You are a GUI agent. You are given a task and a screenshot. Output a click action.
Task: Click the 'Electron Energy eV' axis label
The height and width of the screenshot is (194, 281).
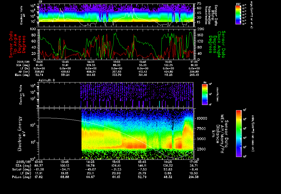(22, 134)
